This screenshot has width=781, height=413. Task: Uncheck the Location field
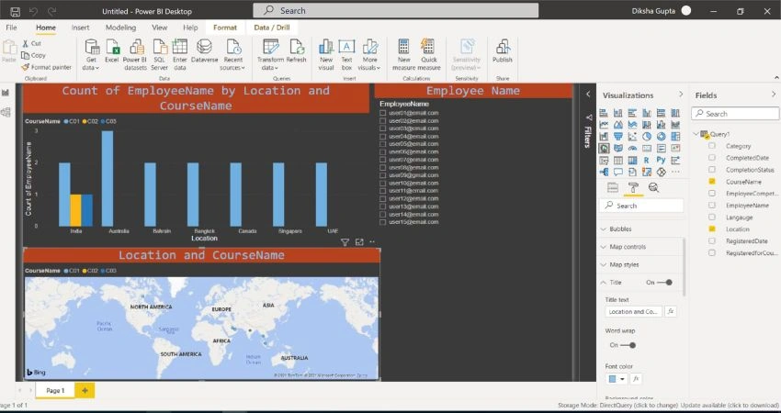tap(712, 229)
